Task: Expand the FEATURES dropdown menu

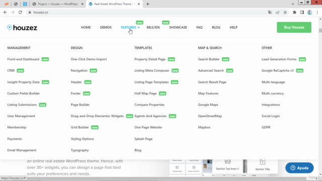Action: click(130, 27)
